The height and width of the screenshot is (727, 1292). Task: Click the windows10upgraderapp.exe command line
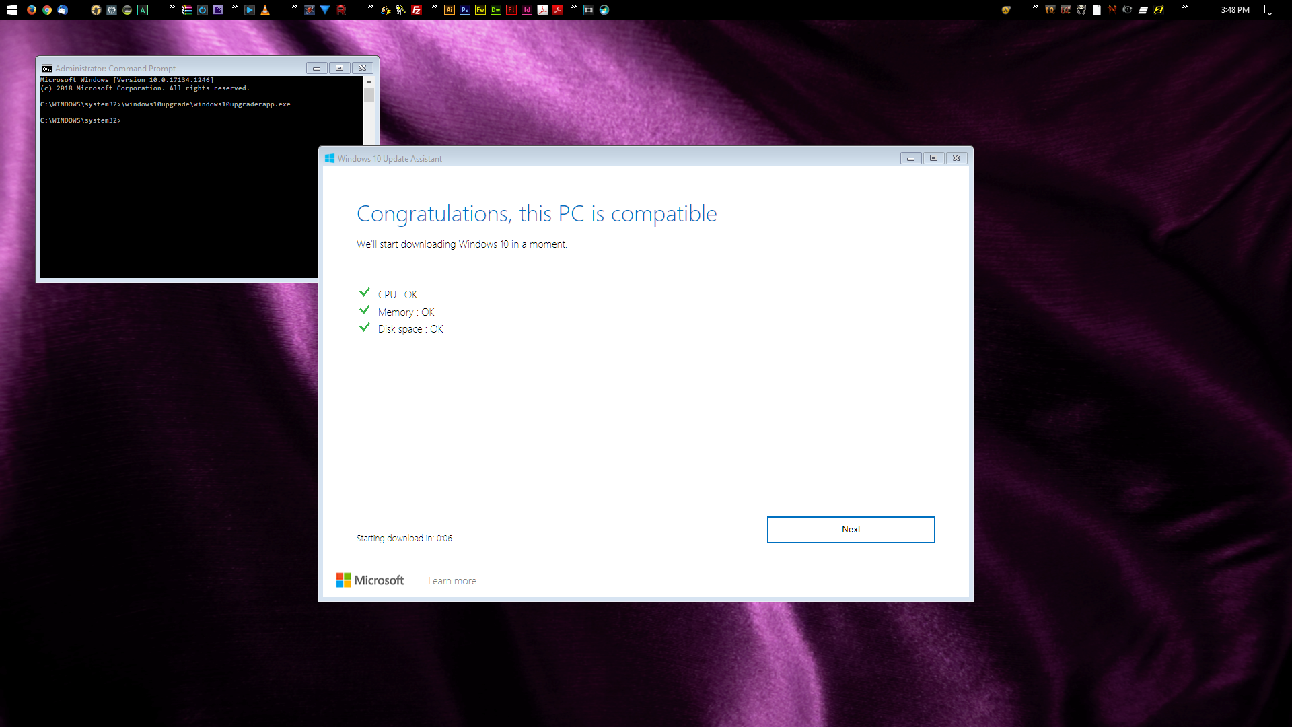166,104
